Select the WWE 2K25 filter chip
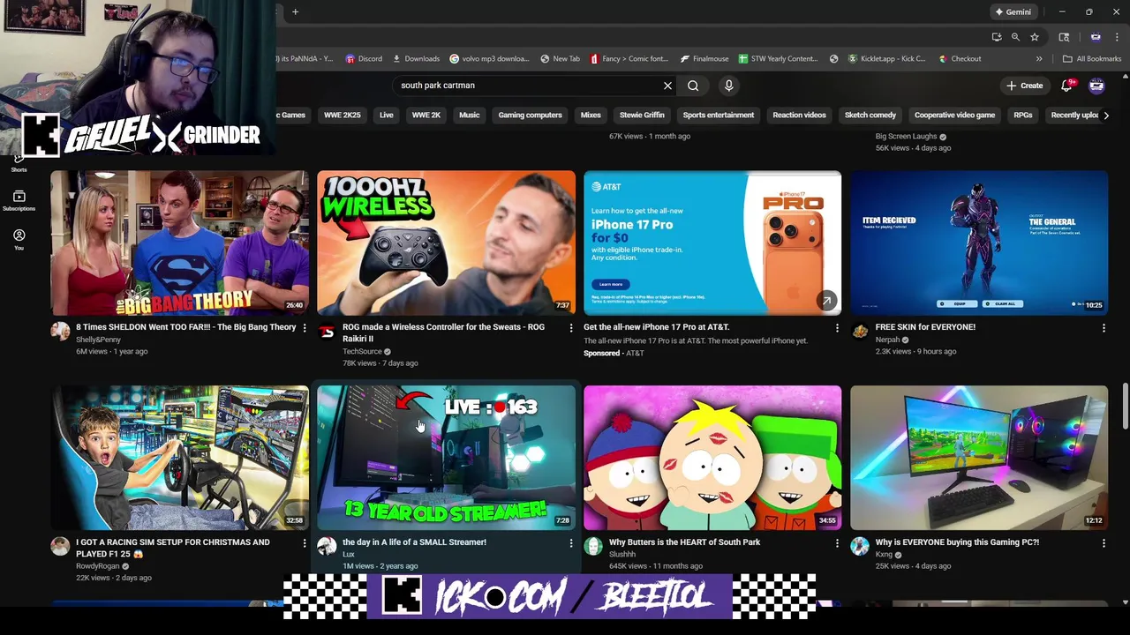This screenshot has width=1130, height=635. (x=342, y=115)
